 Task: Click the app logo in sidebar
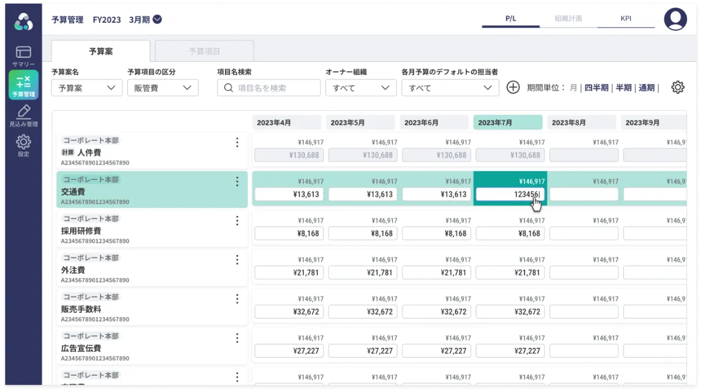pyautogui.click(x=23, y=21)
